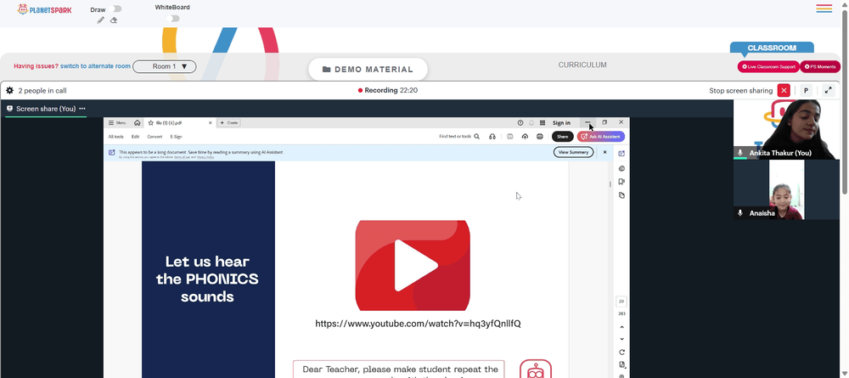Viewport: 849px width, 378px height.
Task: Select the eraser tool
Action: click(x=114, y=20)
